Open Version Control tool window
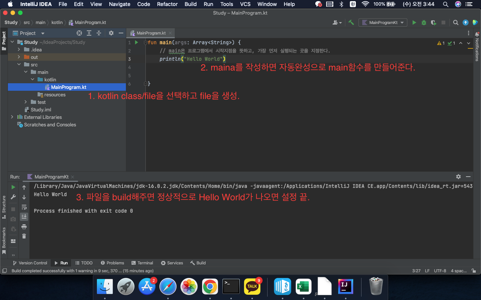481x300 pixels. pos(30,263)
